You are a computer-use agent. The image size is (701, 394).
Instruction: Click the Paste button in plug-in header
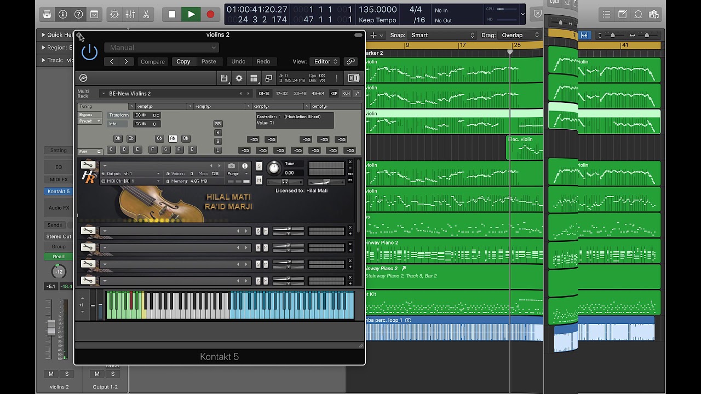click(x=209, y=61)
